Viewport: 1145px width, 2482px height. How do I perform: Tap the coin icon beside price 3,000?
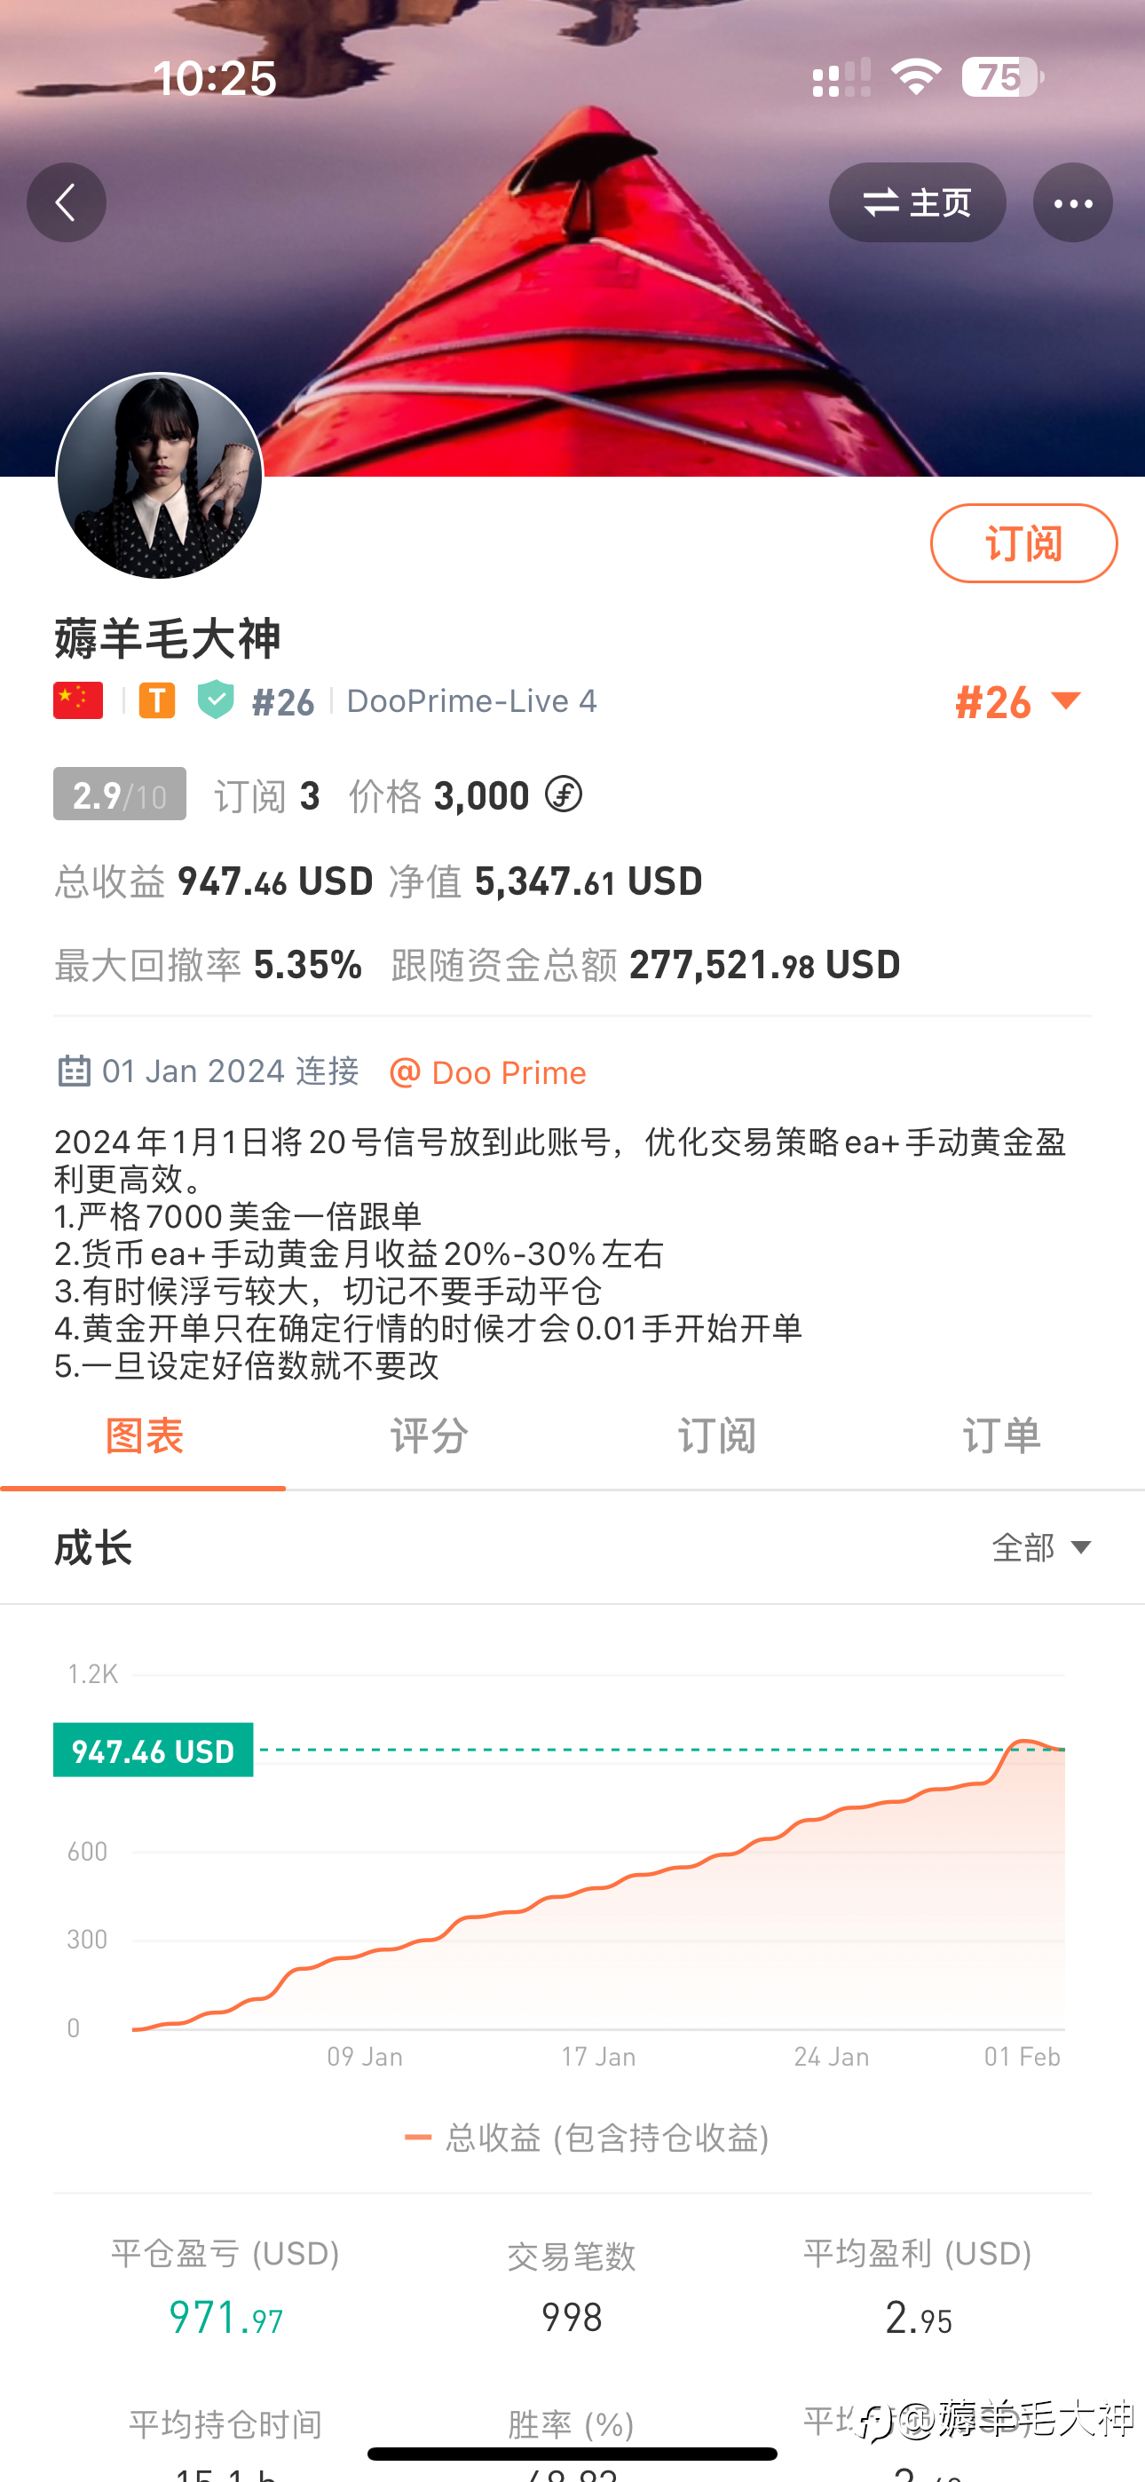(x=563, y=794)
